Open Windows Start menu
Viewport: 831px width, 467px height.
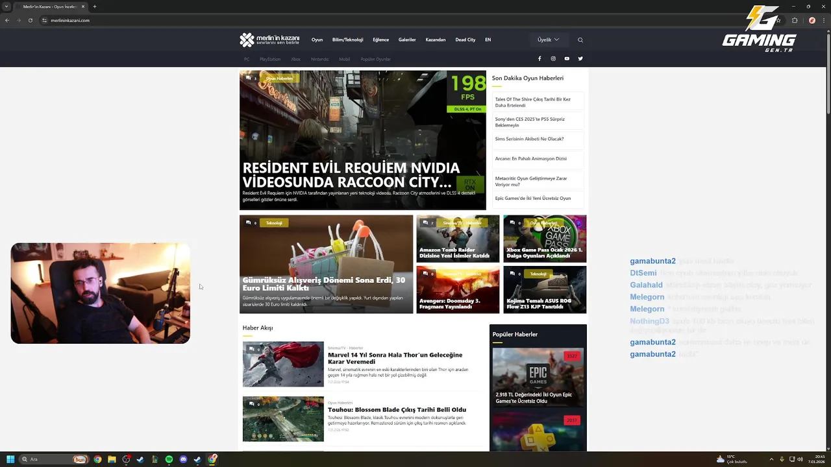[10, 459]
